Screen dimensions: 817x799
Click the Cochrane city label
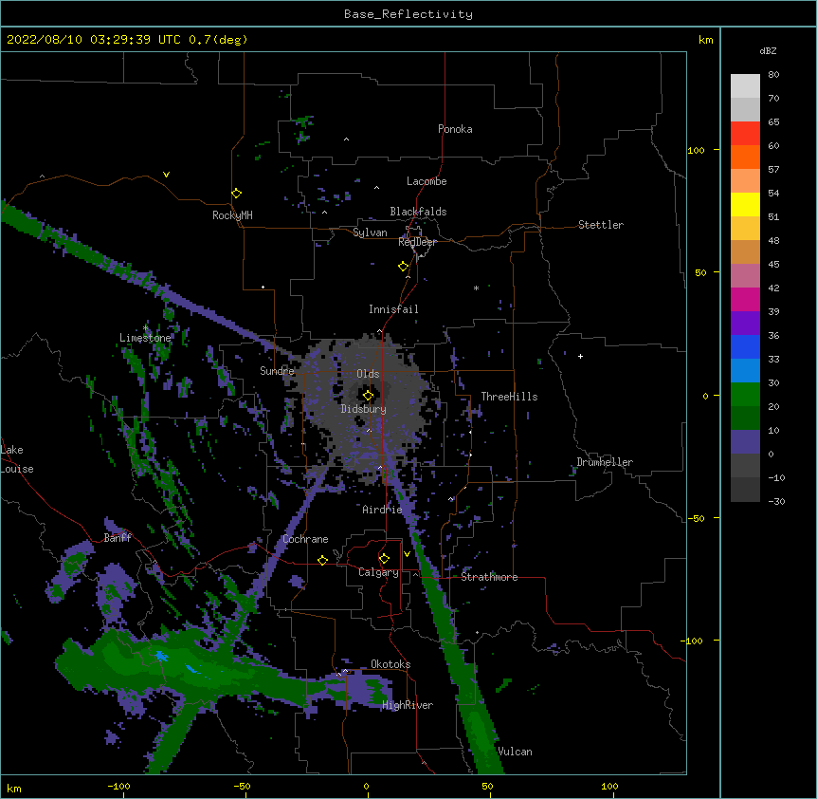[305, 539]
